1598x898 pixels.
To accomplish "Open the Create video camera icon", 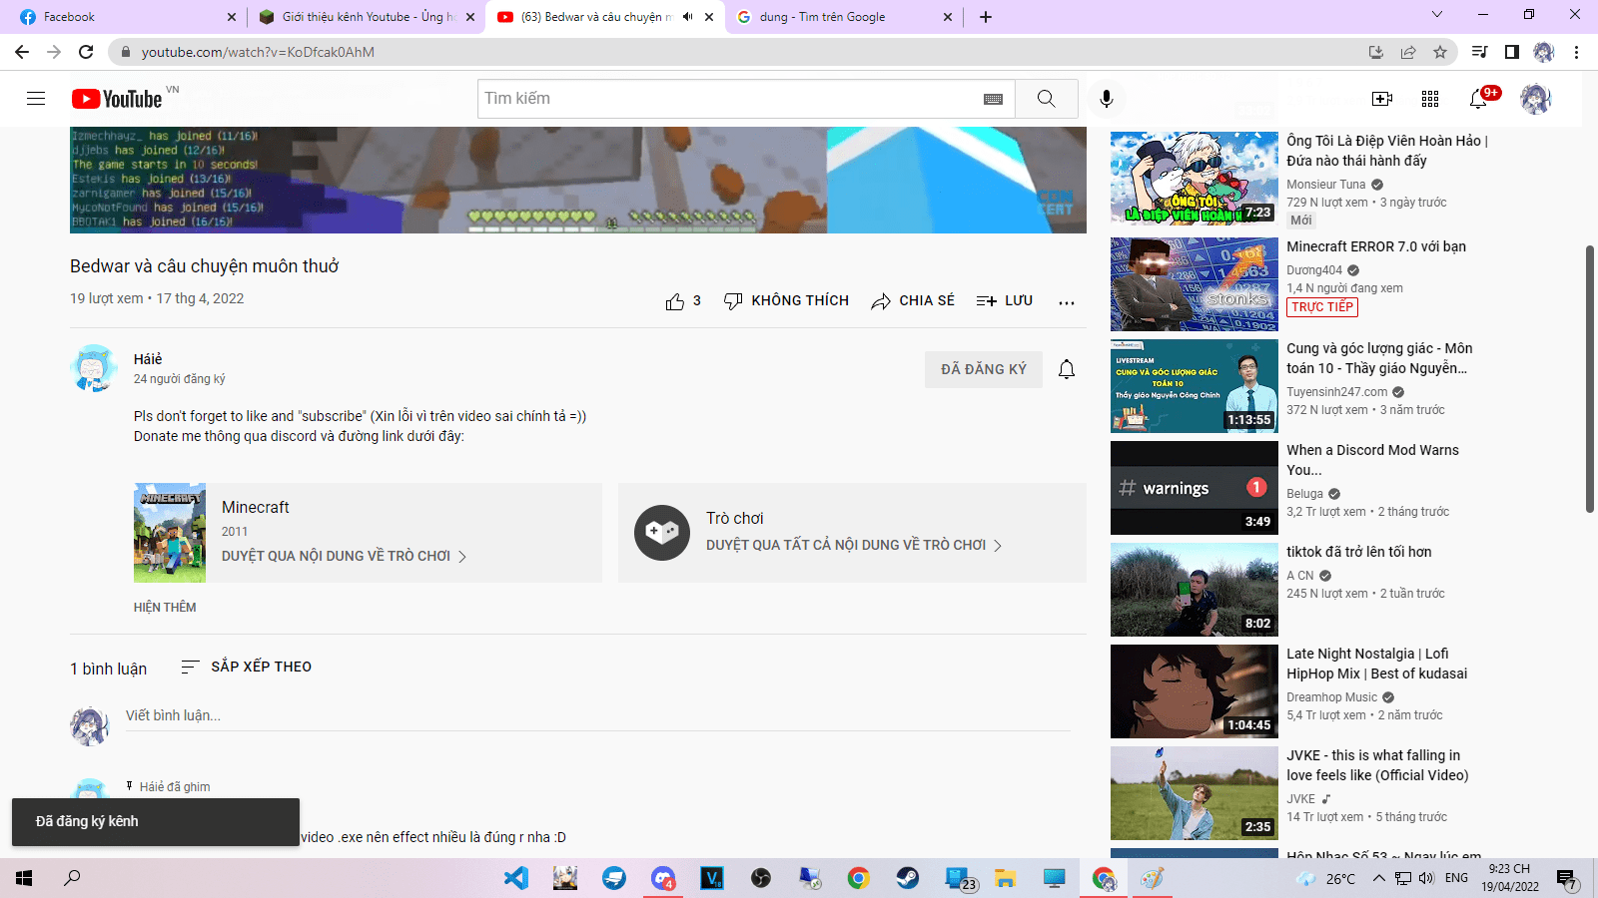I will coord(1382,99).
